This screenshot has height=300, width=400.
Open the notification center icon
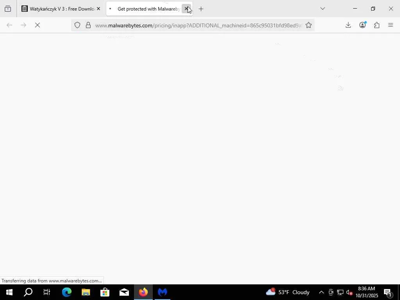pyautogui.click(x=388, y=292)
